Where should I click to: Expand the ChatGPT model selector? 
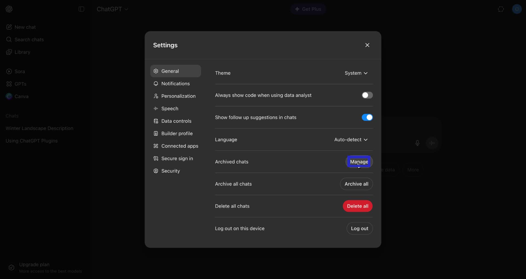click(113, 9)
